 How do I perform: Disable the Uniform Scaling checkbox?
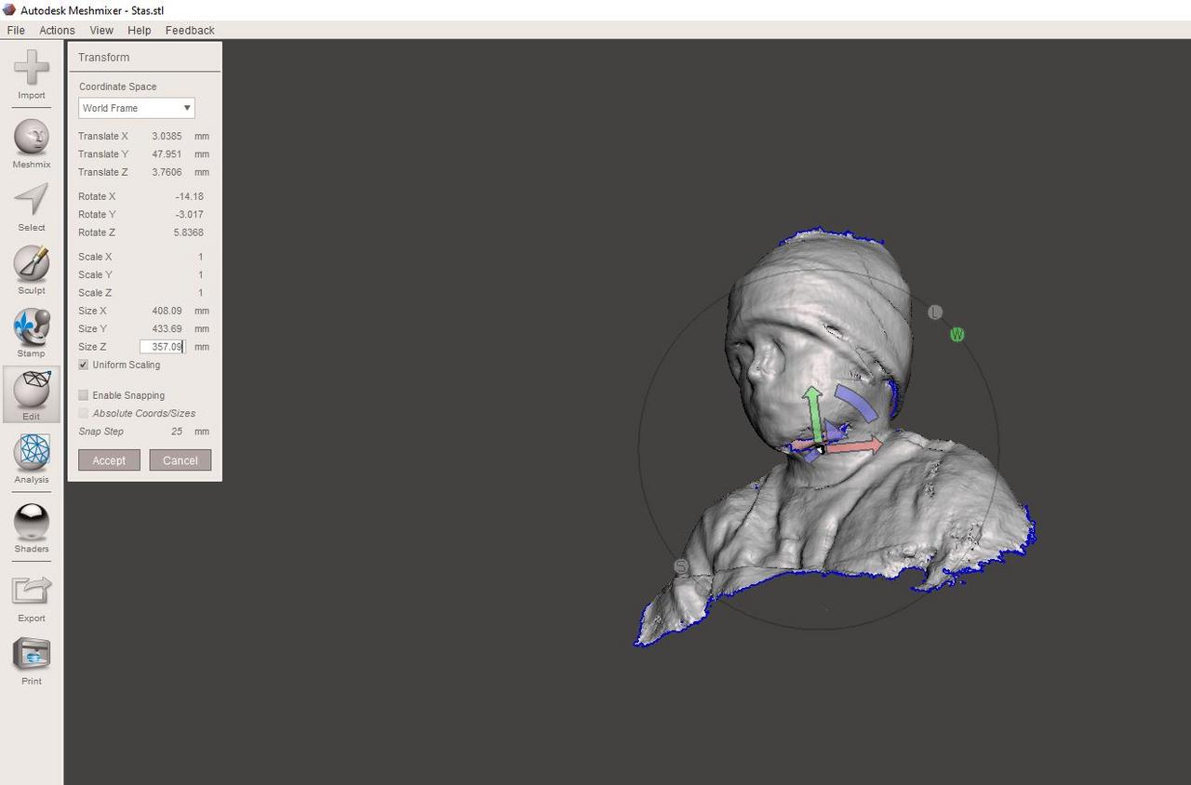84,366
